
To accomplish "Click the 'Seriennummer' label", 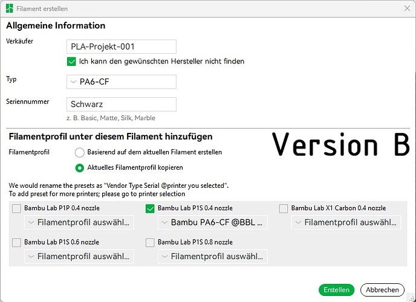I will pyautogui.click(x=28, y=101).
